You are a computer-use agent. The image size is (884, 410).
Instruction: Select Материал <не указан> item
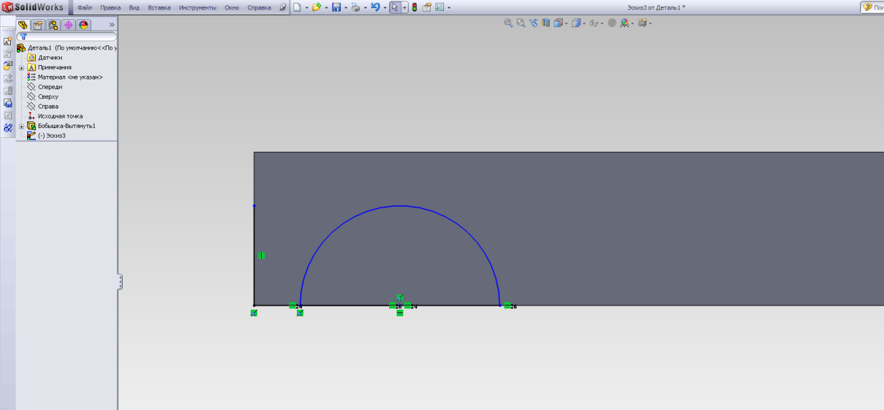[x=65, y=77]
